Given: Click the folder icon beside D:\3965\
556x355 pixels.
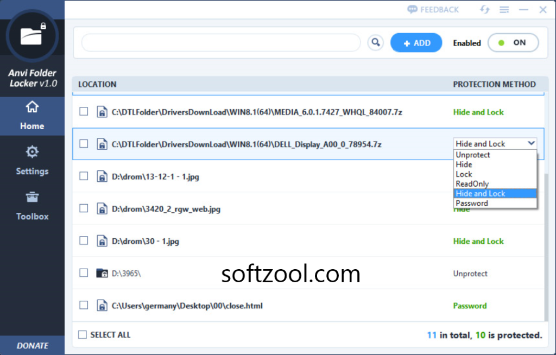Looking at the screenshot, I should [102, 273].
